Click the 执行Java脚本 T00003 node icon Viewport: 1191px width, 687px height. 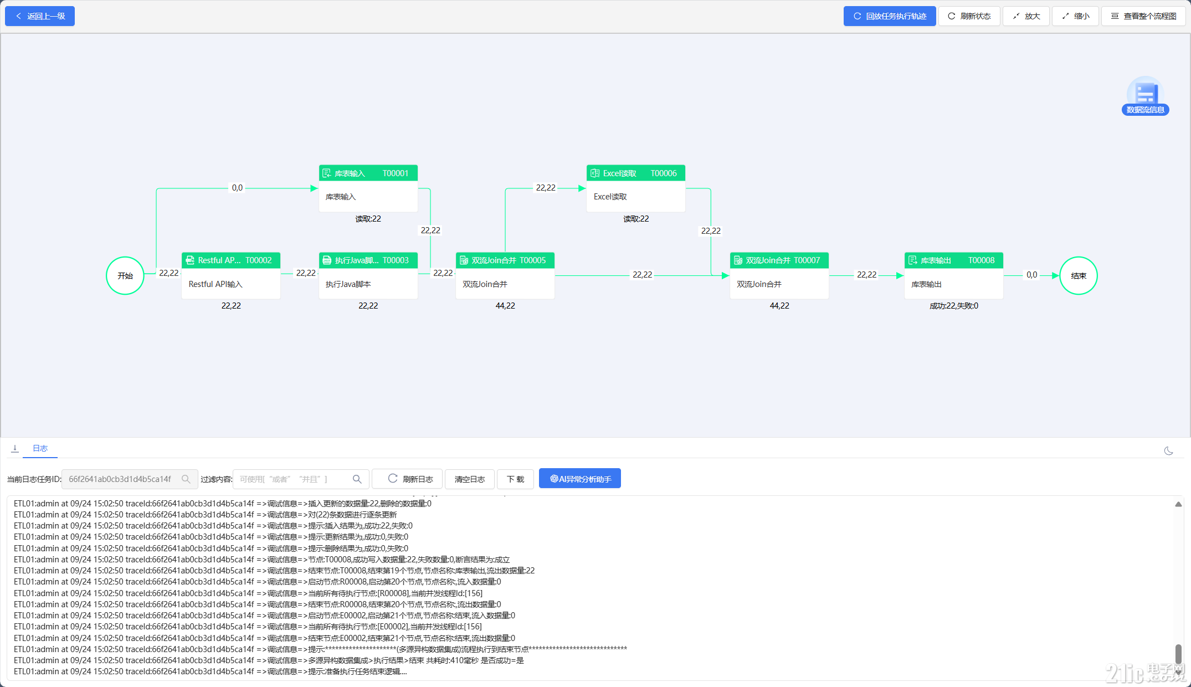pos(327,260)
